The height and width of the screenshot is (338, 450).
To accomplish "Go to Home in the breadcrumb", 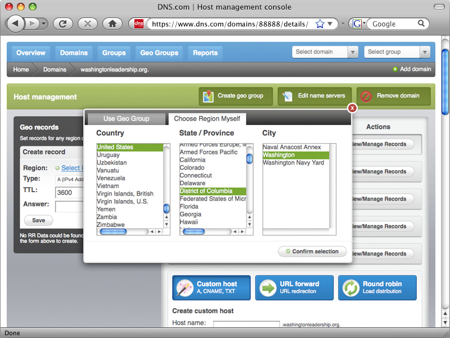I will click(x=21, y=69).
